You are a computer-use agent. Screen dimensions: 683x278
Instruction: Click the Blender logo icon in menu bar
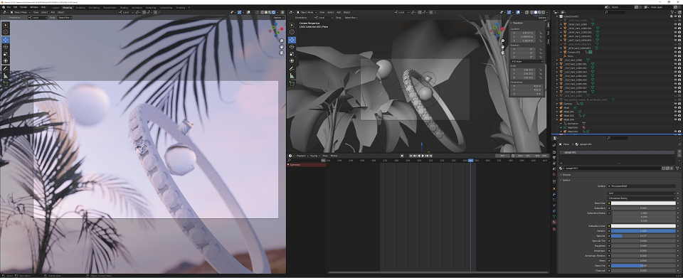pyautogui.click(x=3, y=7)
